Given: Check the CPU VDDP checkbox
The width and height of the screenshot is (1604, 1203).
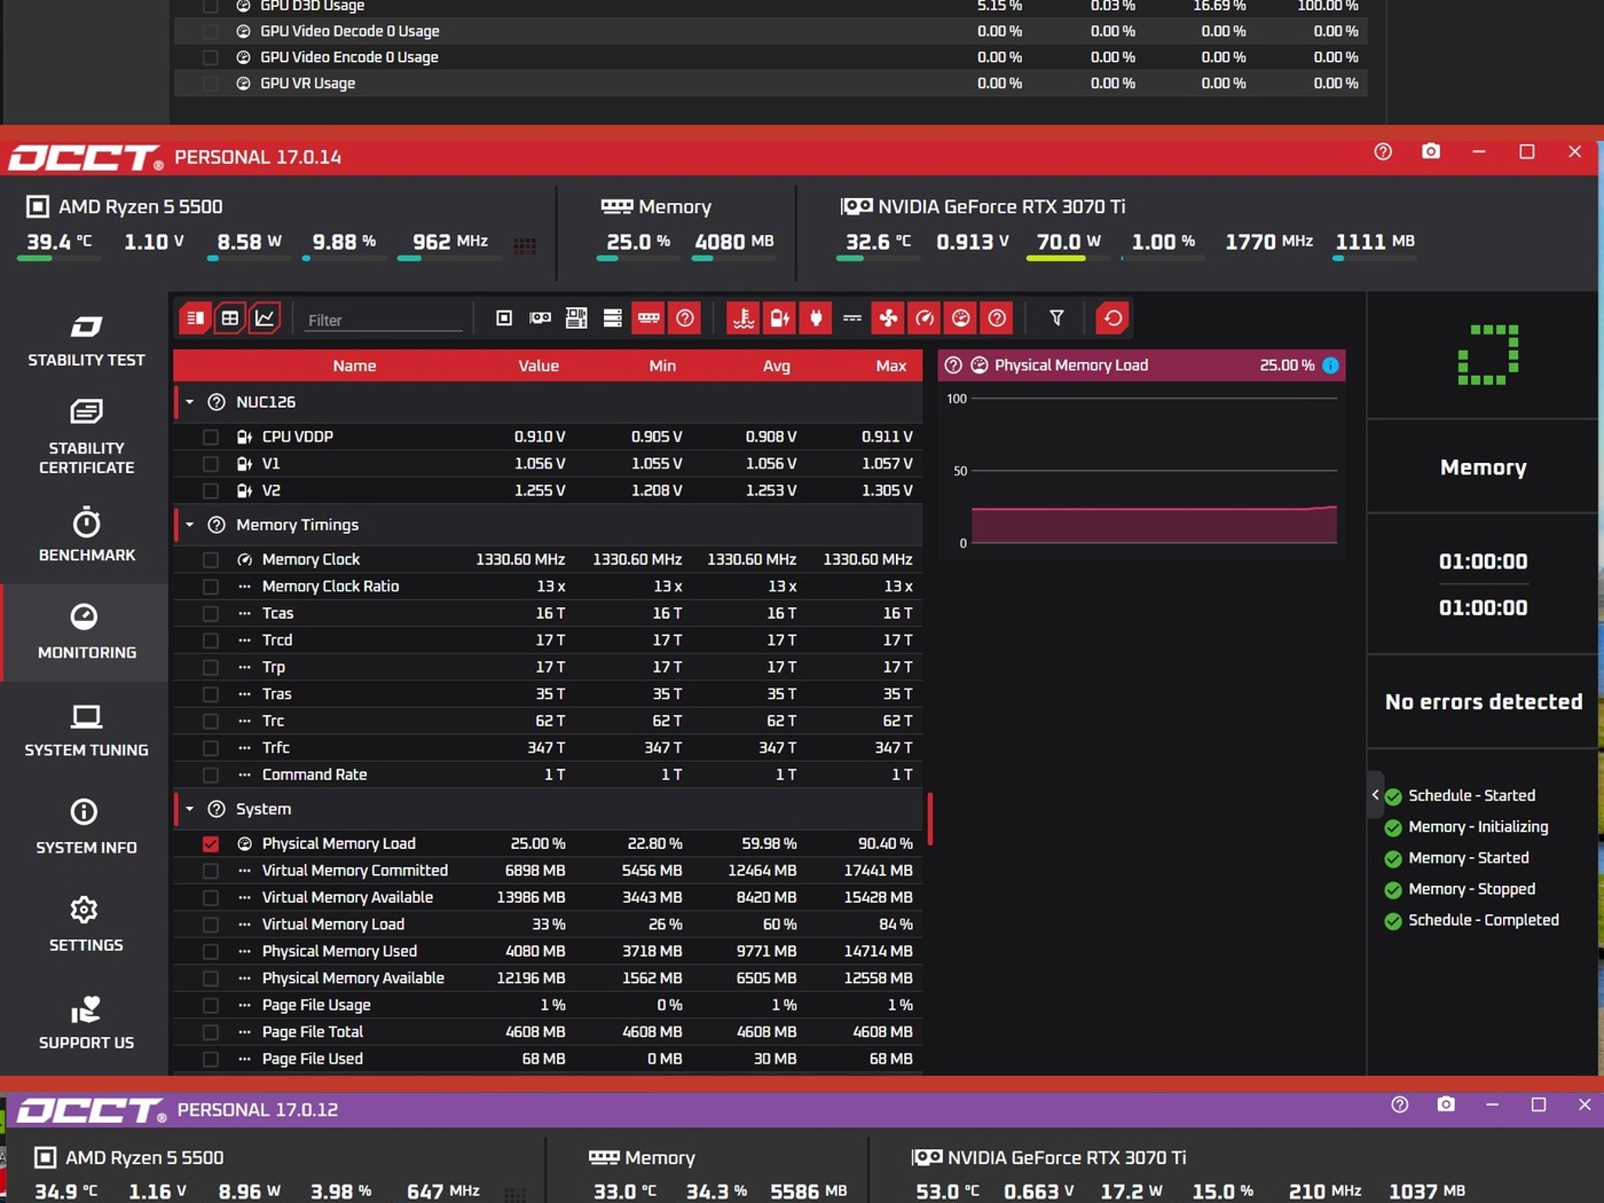Looking at the screenshot, I should [x=211, y=437].
